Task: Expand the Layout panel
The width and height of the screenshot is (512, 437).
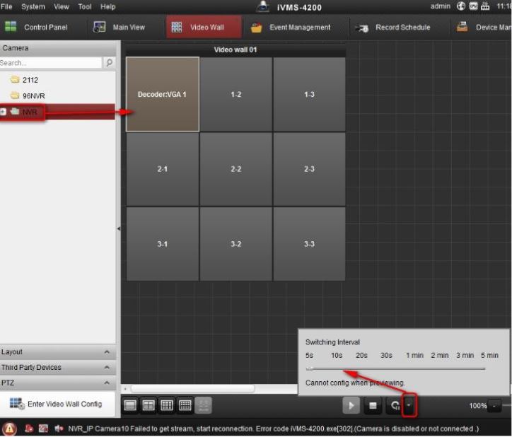Action: [x=58, y=352]
